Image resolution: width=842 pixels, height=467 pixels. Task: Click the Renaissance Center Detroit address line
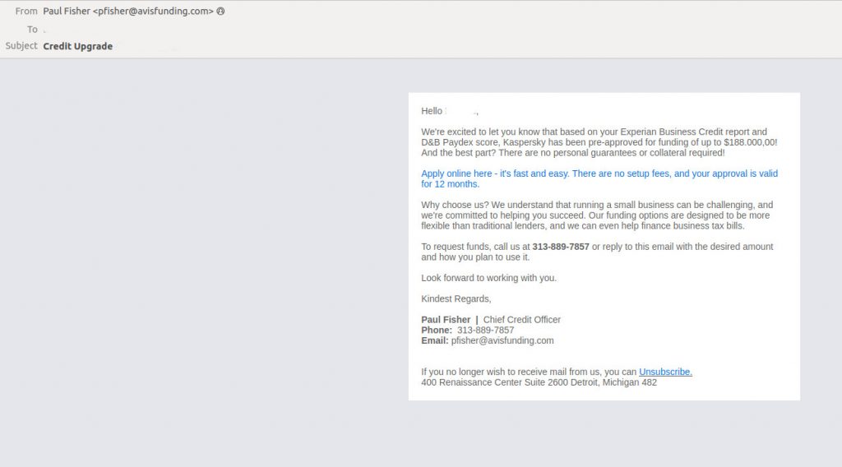(x=539, y=382)
